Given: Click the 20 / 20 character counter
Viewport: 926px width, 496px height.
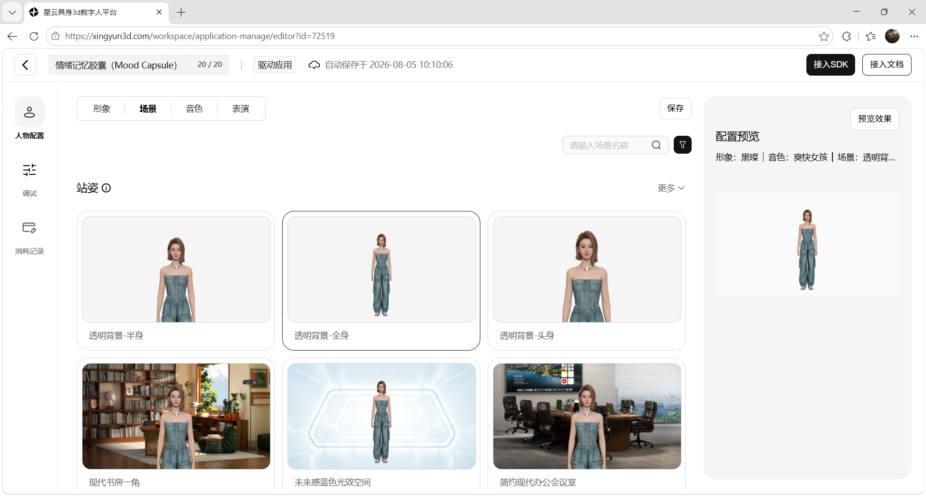Looking at the screenshot, I should pyautogui.click(x=210, y=65).
